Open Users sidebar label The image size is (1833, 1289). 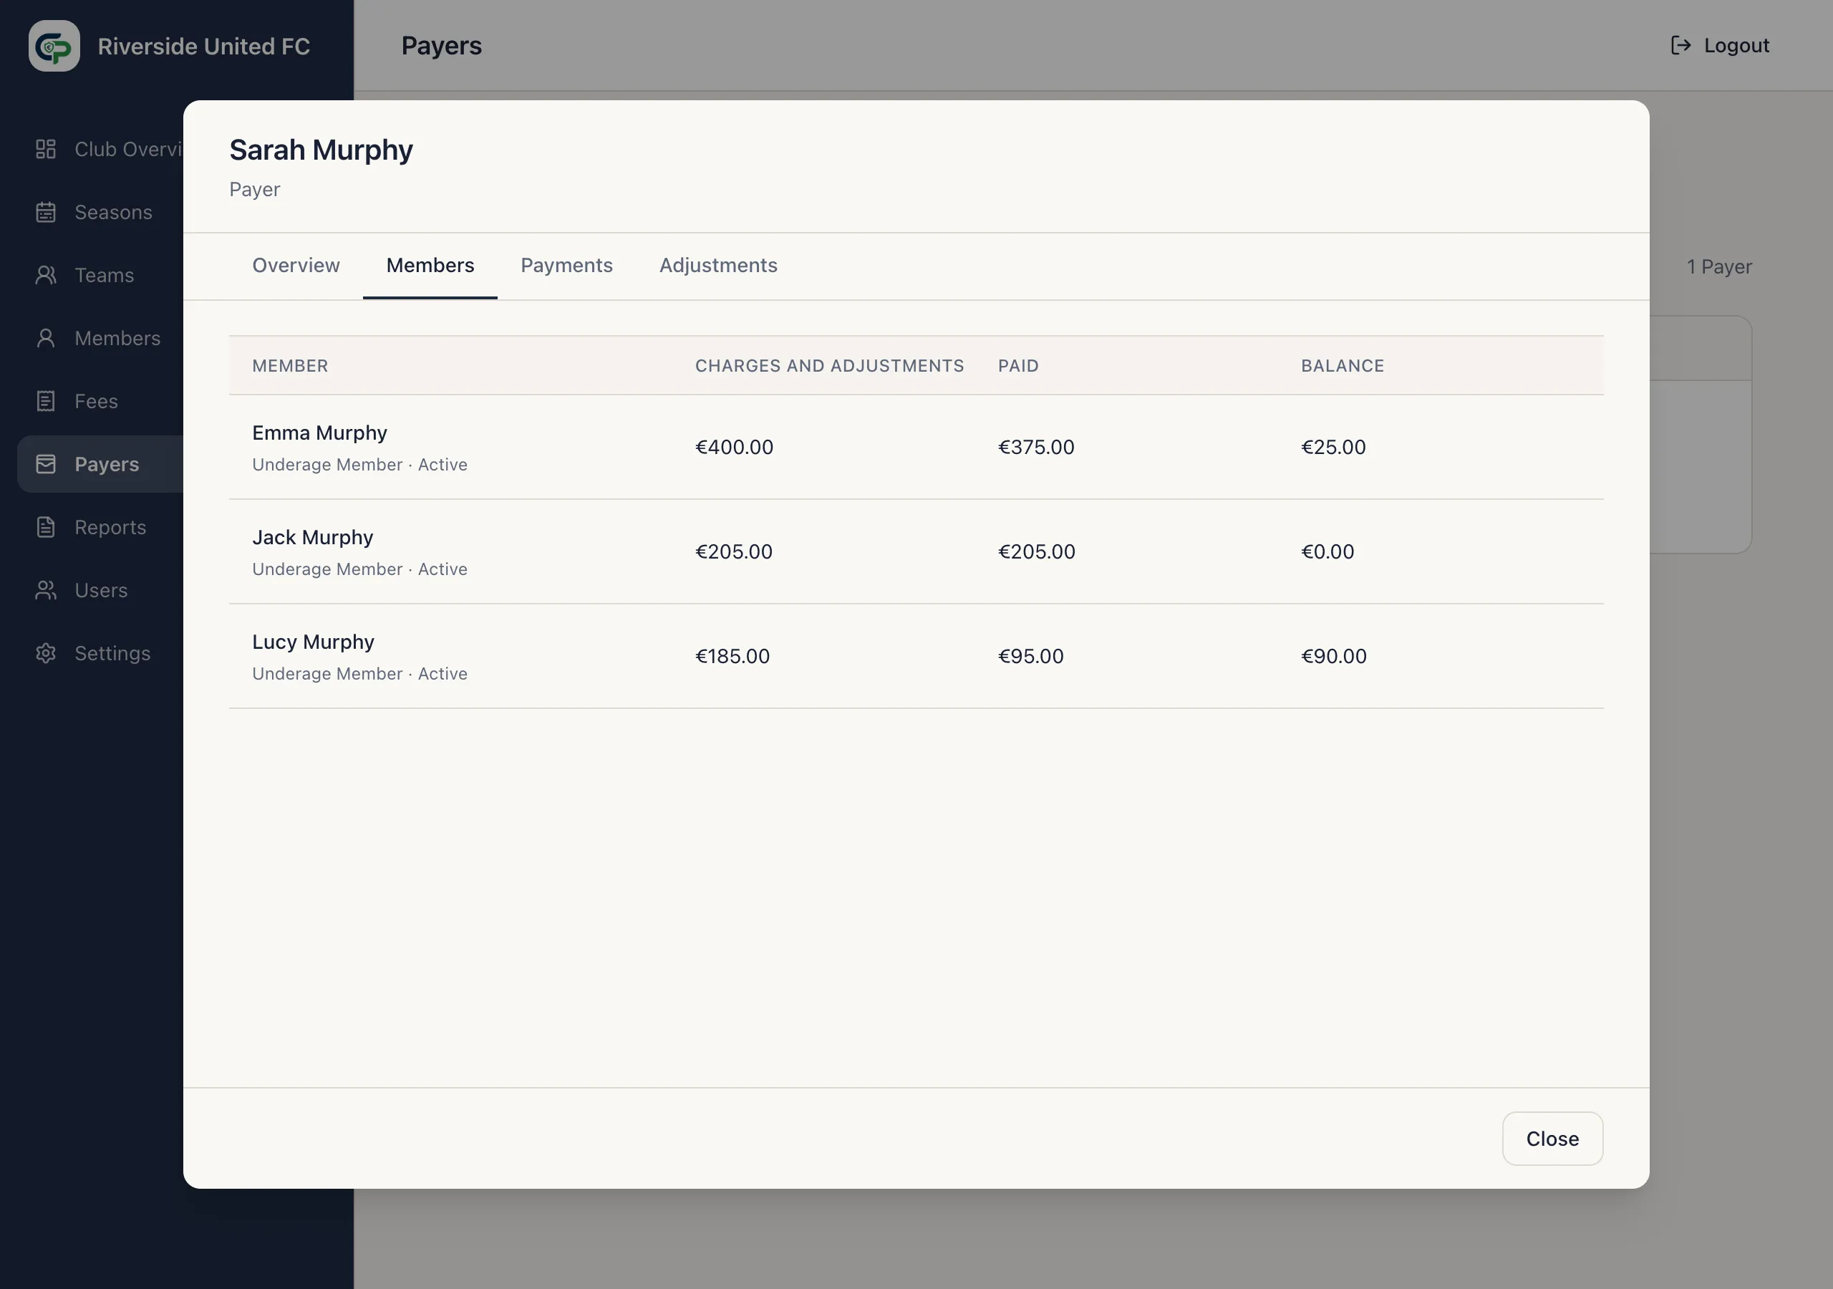(x=102, y=591)
